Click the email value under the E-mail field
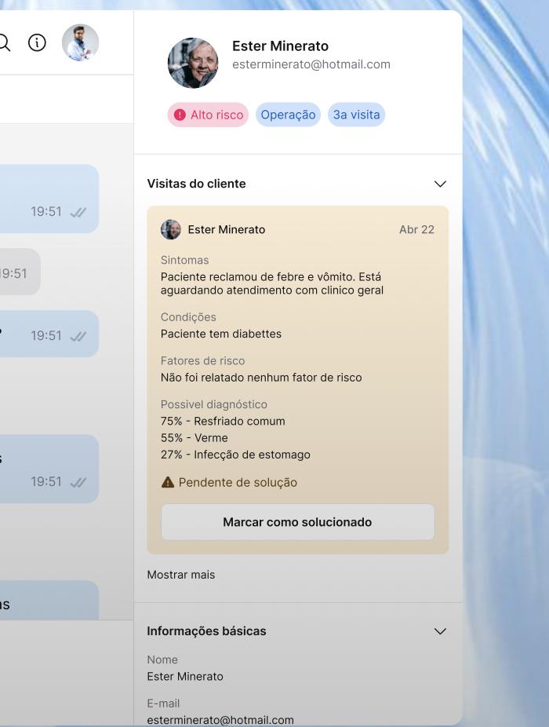 click(x=220, y=720)
